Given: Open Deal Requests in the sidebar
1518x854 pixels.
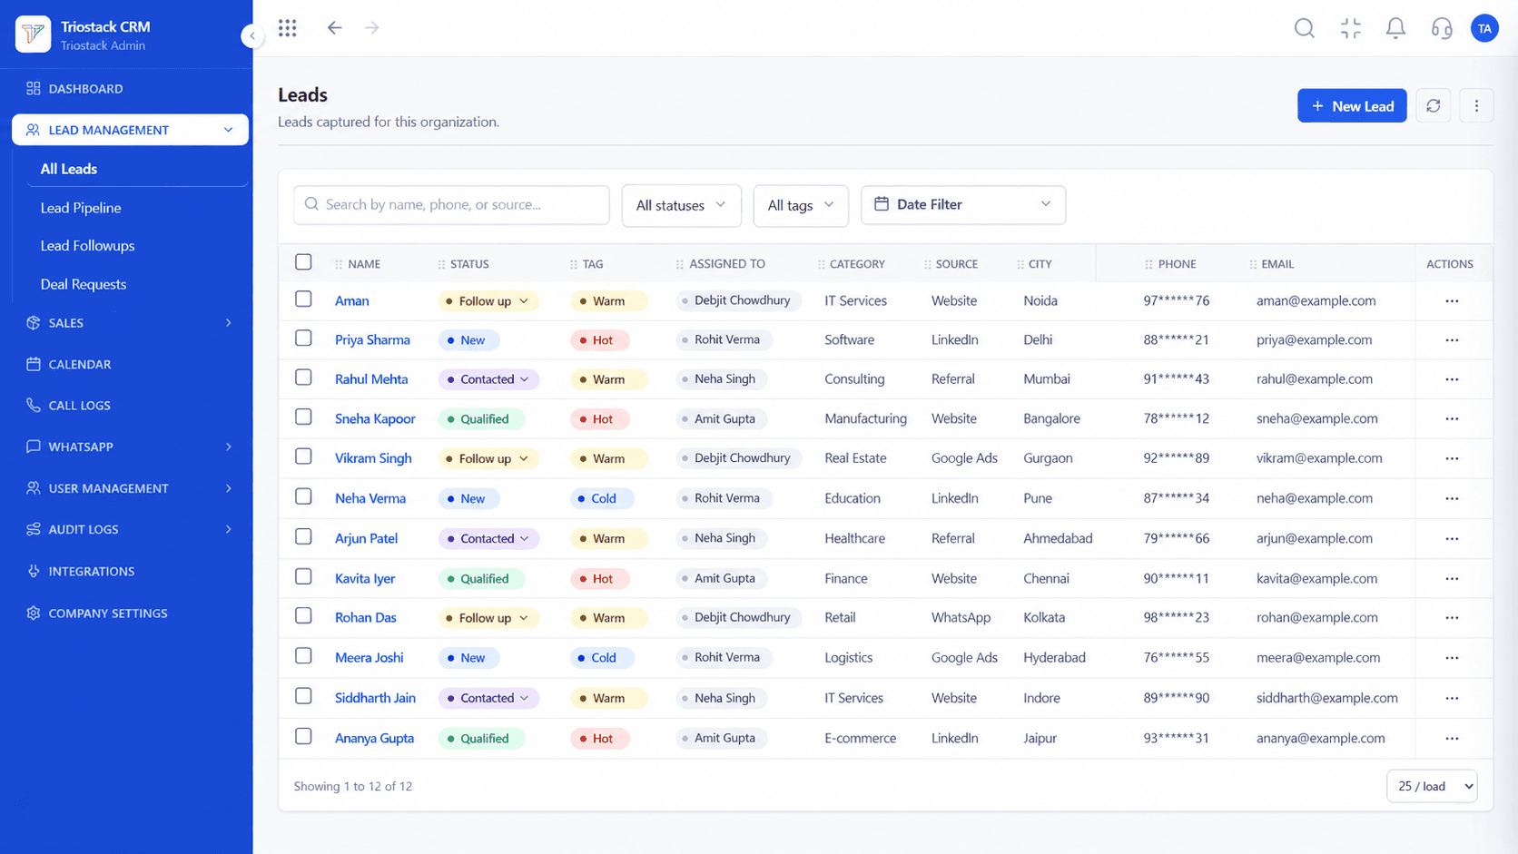Looking at the screenshot, I should (84, 284).
